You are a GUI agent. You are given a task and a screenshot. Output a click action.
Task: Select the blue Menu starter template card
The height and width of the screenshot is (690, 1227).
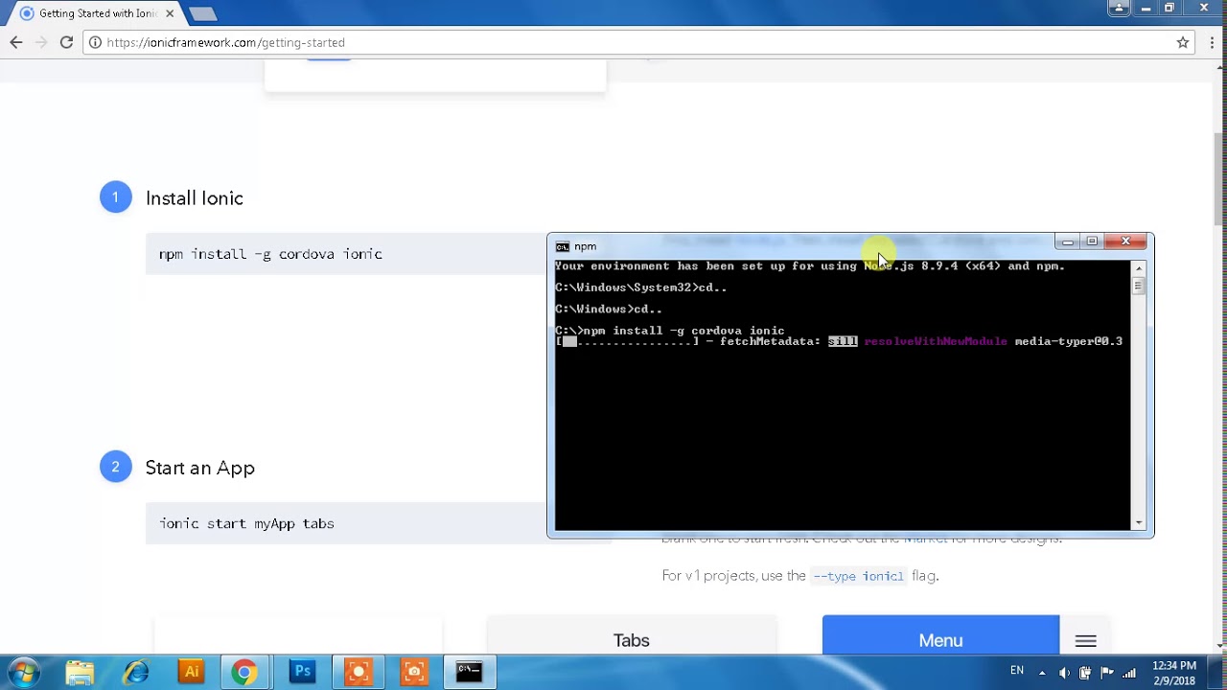point(940,635)
